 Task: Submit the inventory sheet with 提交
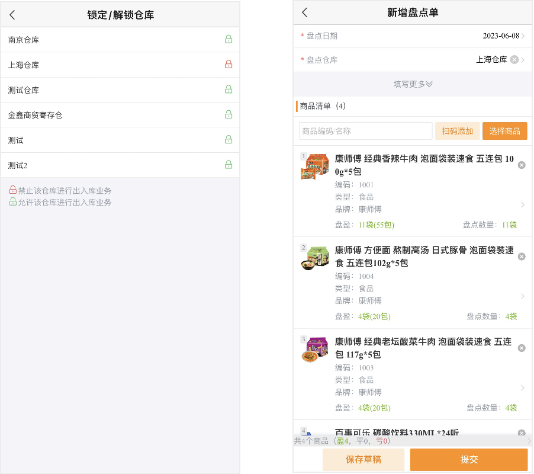469,459
